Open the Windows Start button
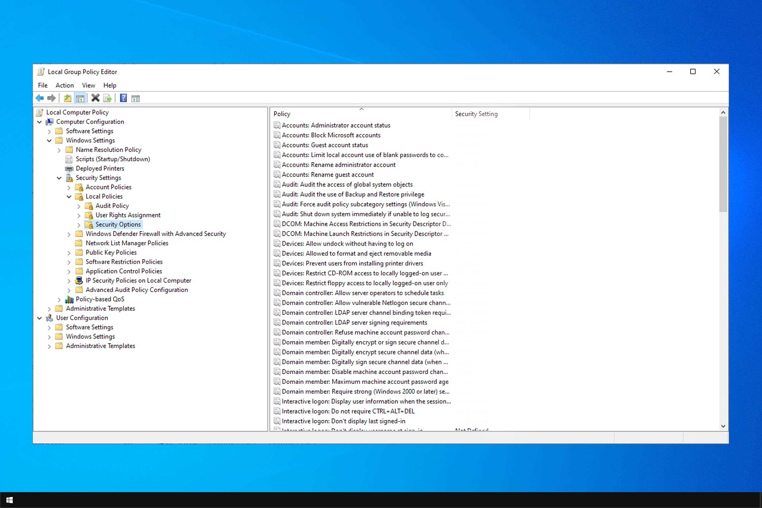762x508 pixels. pyautogui.click(x=10, y=500)
